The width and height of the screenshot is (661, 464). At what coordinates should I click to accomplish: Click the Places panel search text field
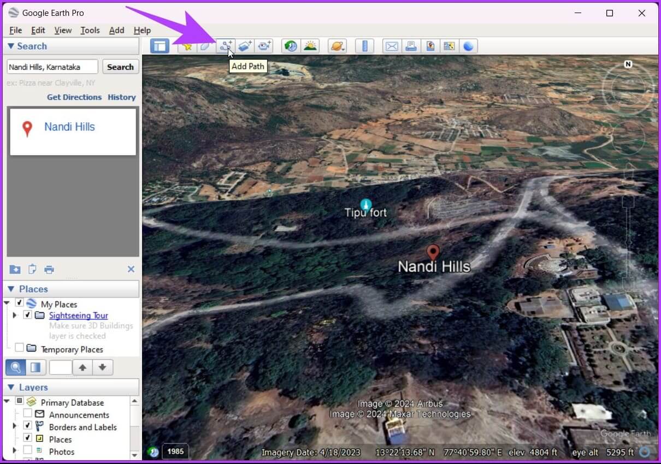click(61, 367)
